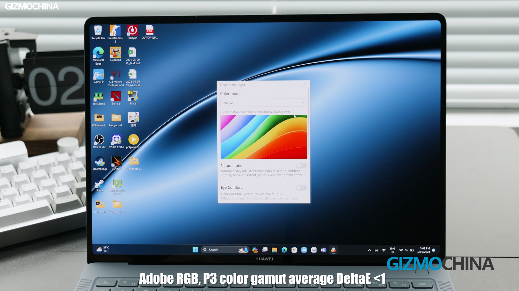Screen dimensions: 519x291
Task: Select the 3DMark desktop shortcut
Action: click(x=117, y=163)
